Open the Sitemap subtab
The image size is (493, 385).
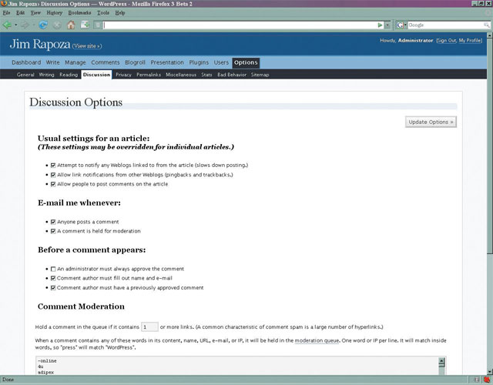pyautogui.click(x=260, y=75)
